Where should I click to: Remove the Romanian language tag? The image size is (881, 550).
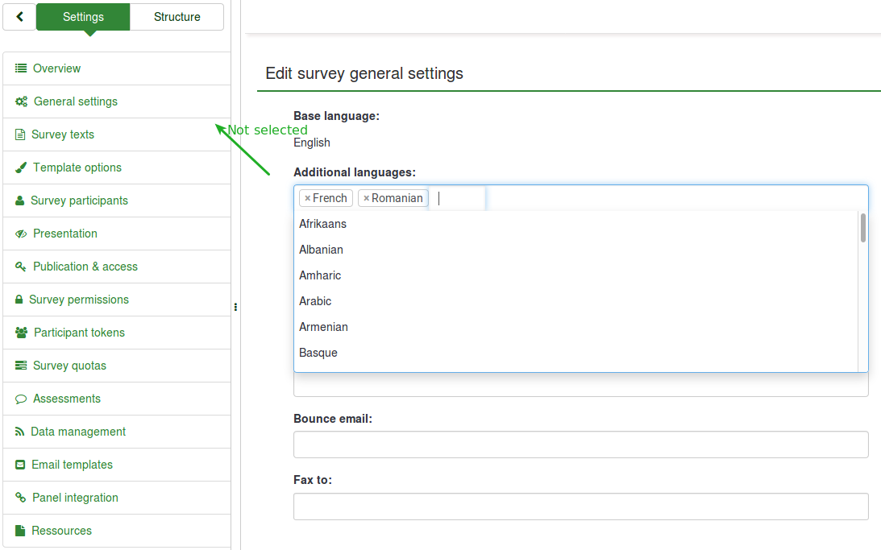[x=366, y=198]
